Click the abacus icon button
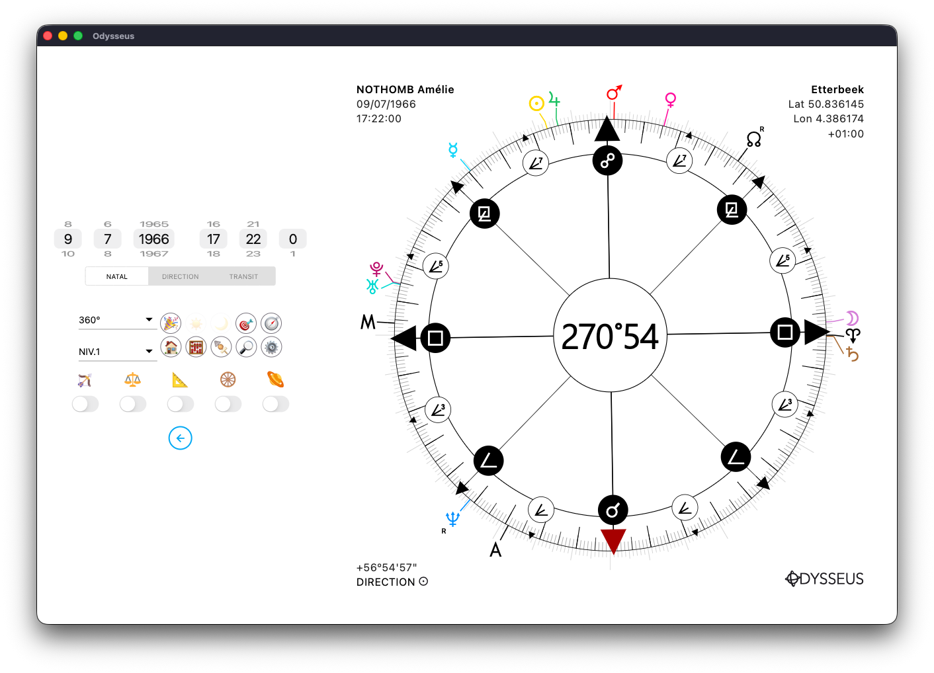Screen dimensions: 934x673 [196, 347]
